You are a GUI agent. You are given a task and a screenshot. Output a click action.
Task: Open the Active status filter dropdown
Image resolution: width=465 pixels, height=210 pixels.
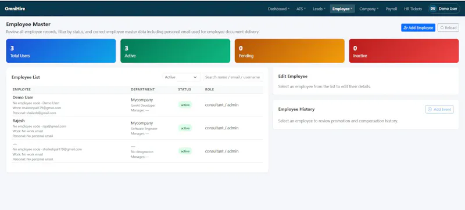[x=181, y=77]
